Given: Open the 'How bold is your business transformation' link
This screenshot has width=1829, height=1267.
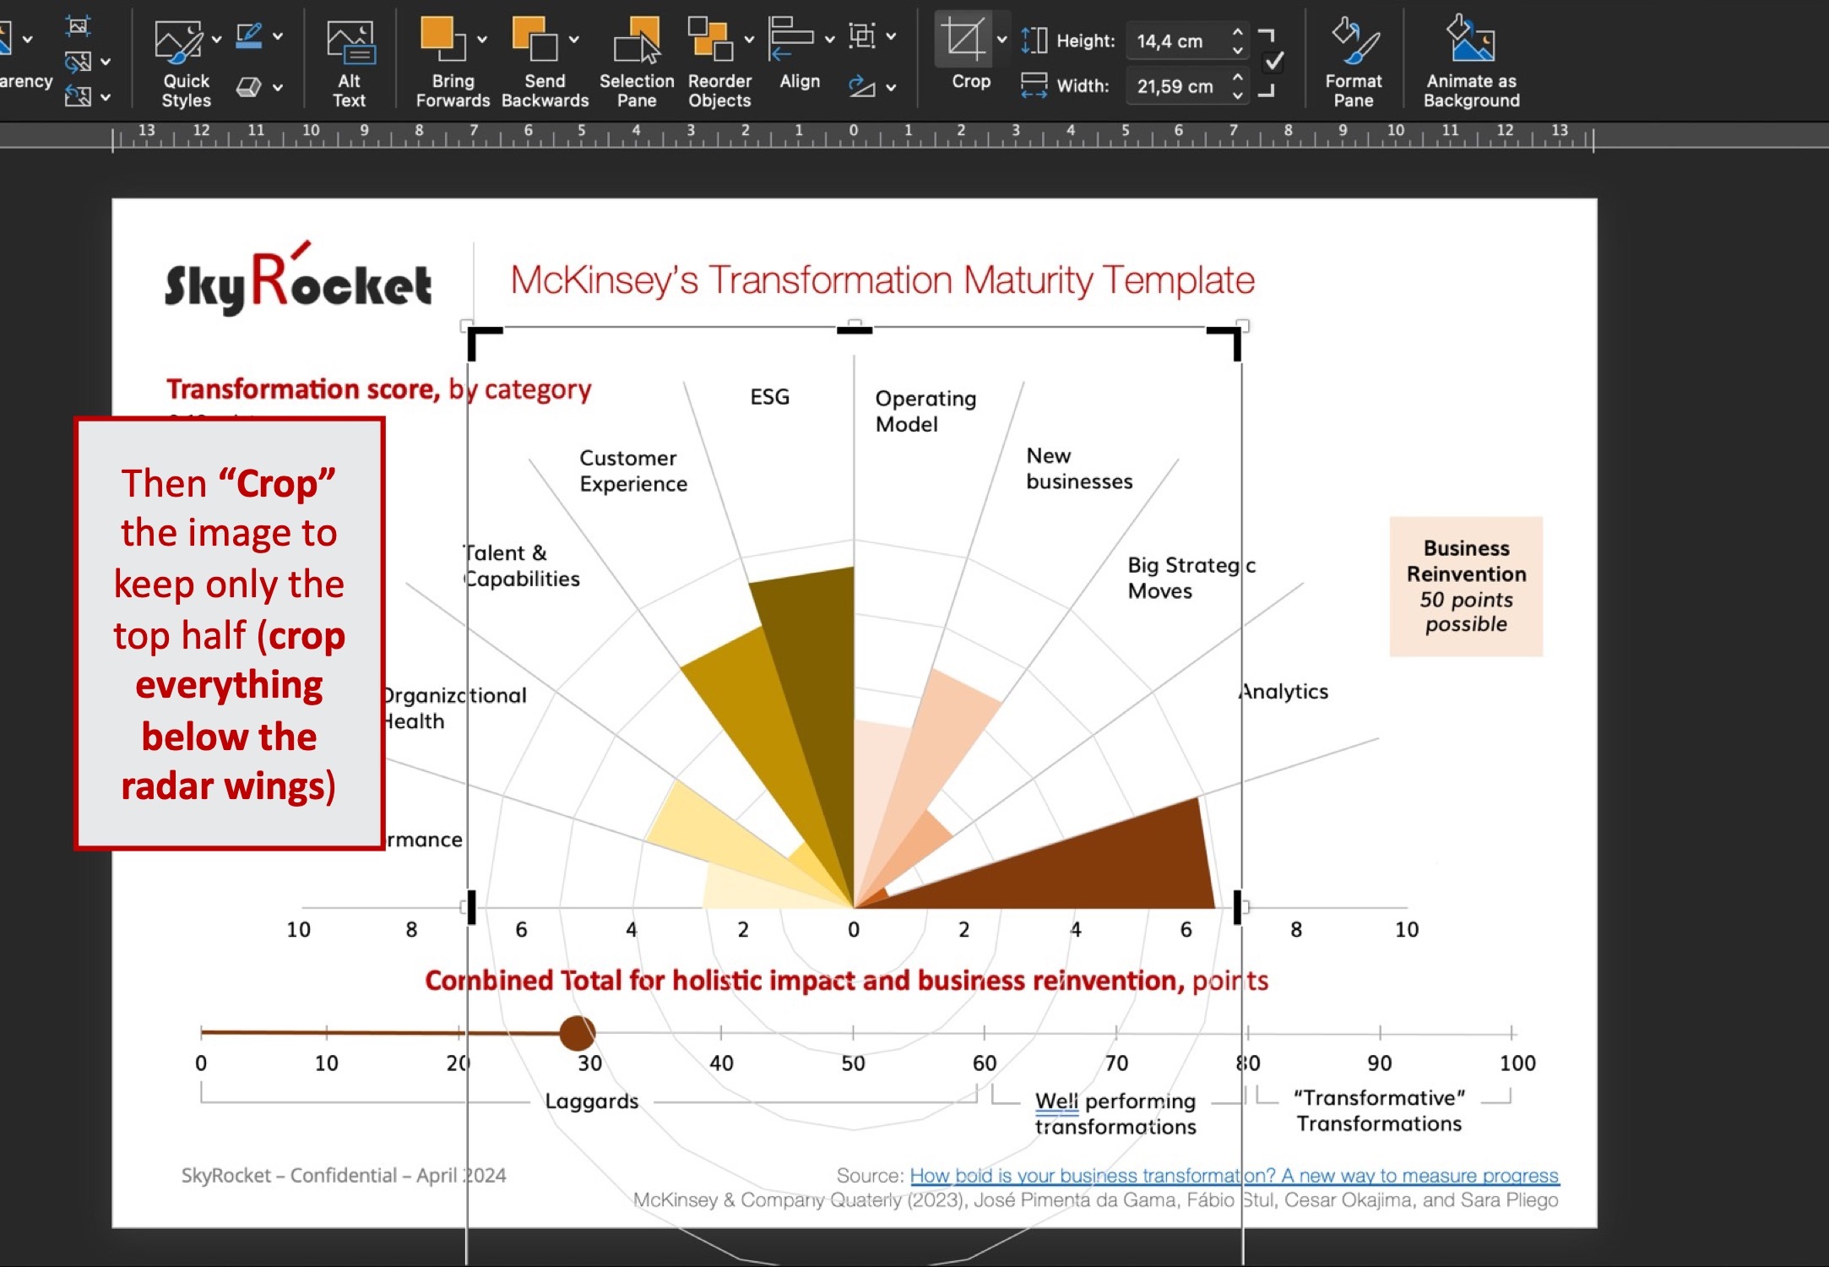Looking at the screenshot, I should (1234, 1175).
